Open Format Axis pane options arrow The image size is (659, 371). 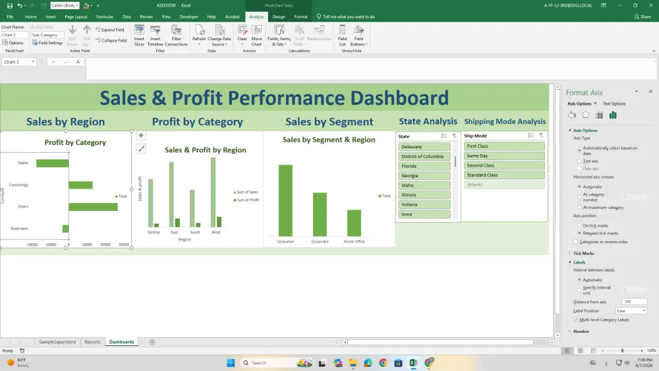point(637,92)
